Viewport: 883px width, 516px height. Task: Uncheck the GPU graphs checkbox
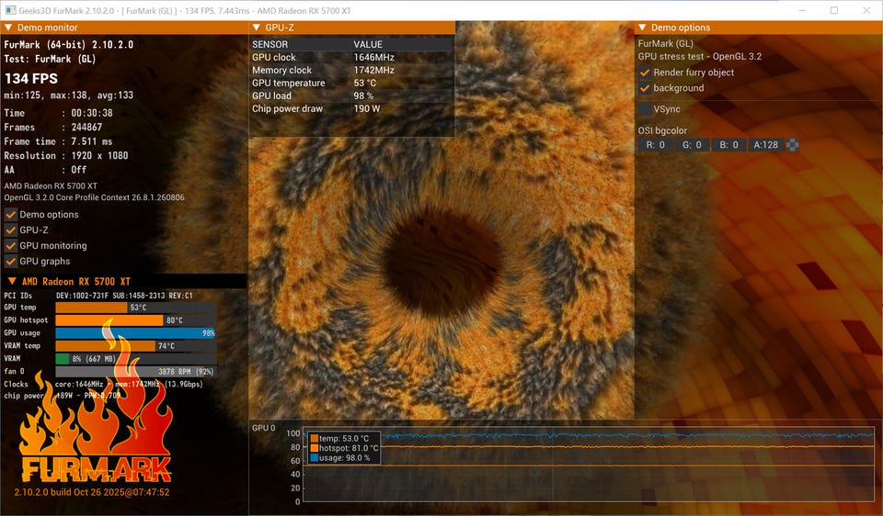click(11, 262)
